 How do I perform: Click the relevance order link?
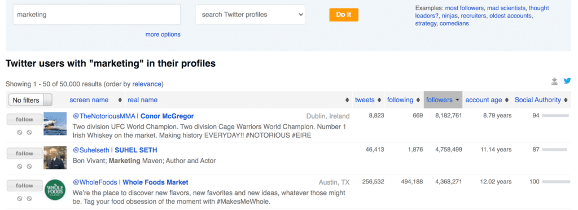click(147, 84)
